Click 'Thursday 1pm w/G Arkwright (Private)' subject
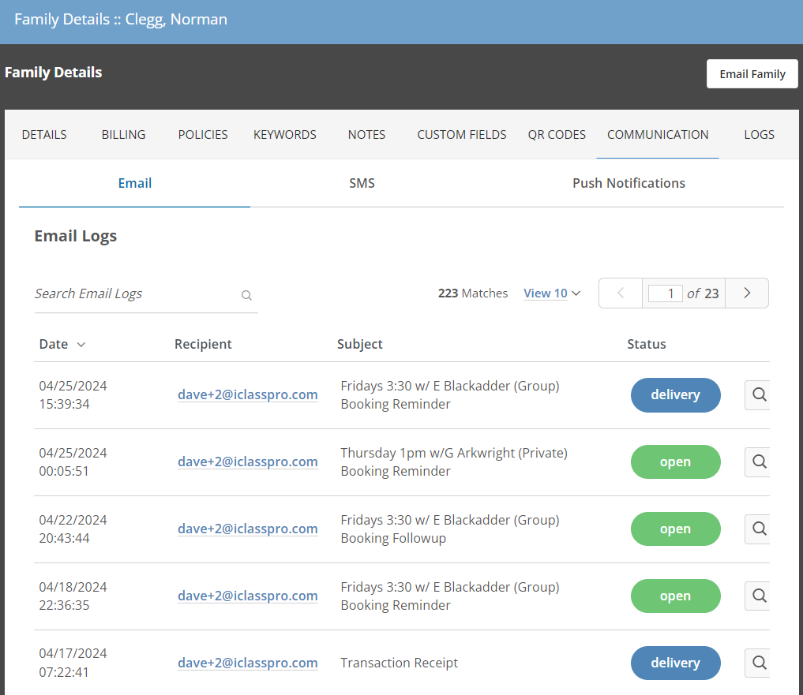The width and height of the screenshot is (803, 695). click(x=454, y=453)
